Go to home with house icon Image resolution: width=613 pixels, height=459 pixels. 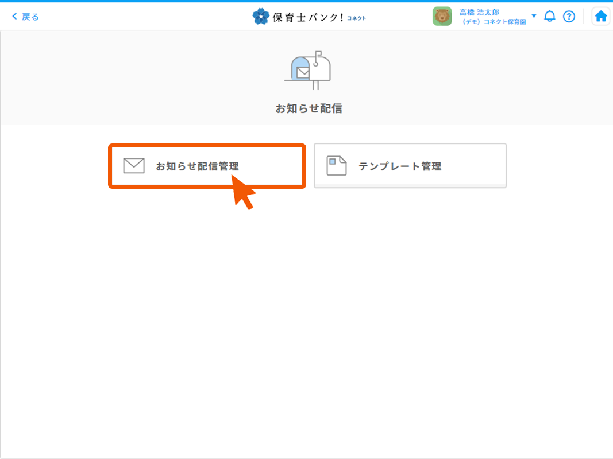pyautogui.click(x=600, y=17)
